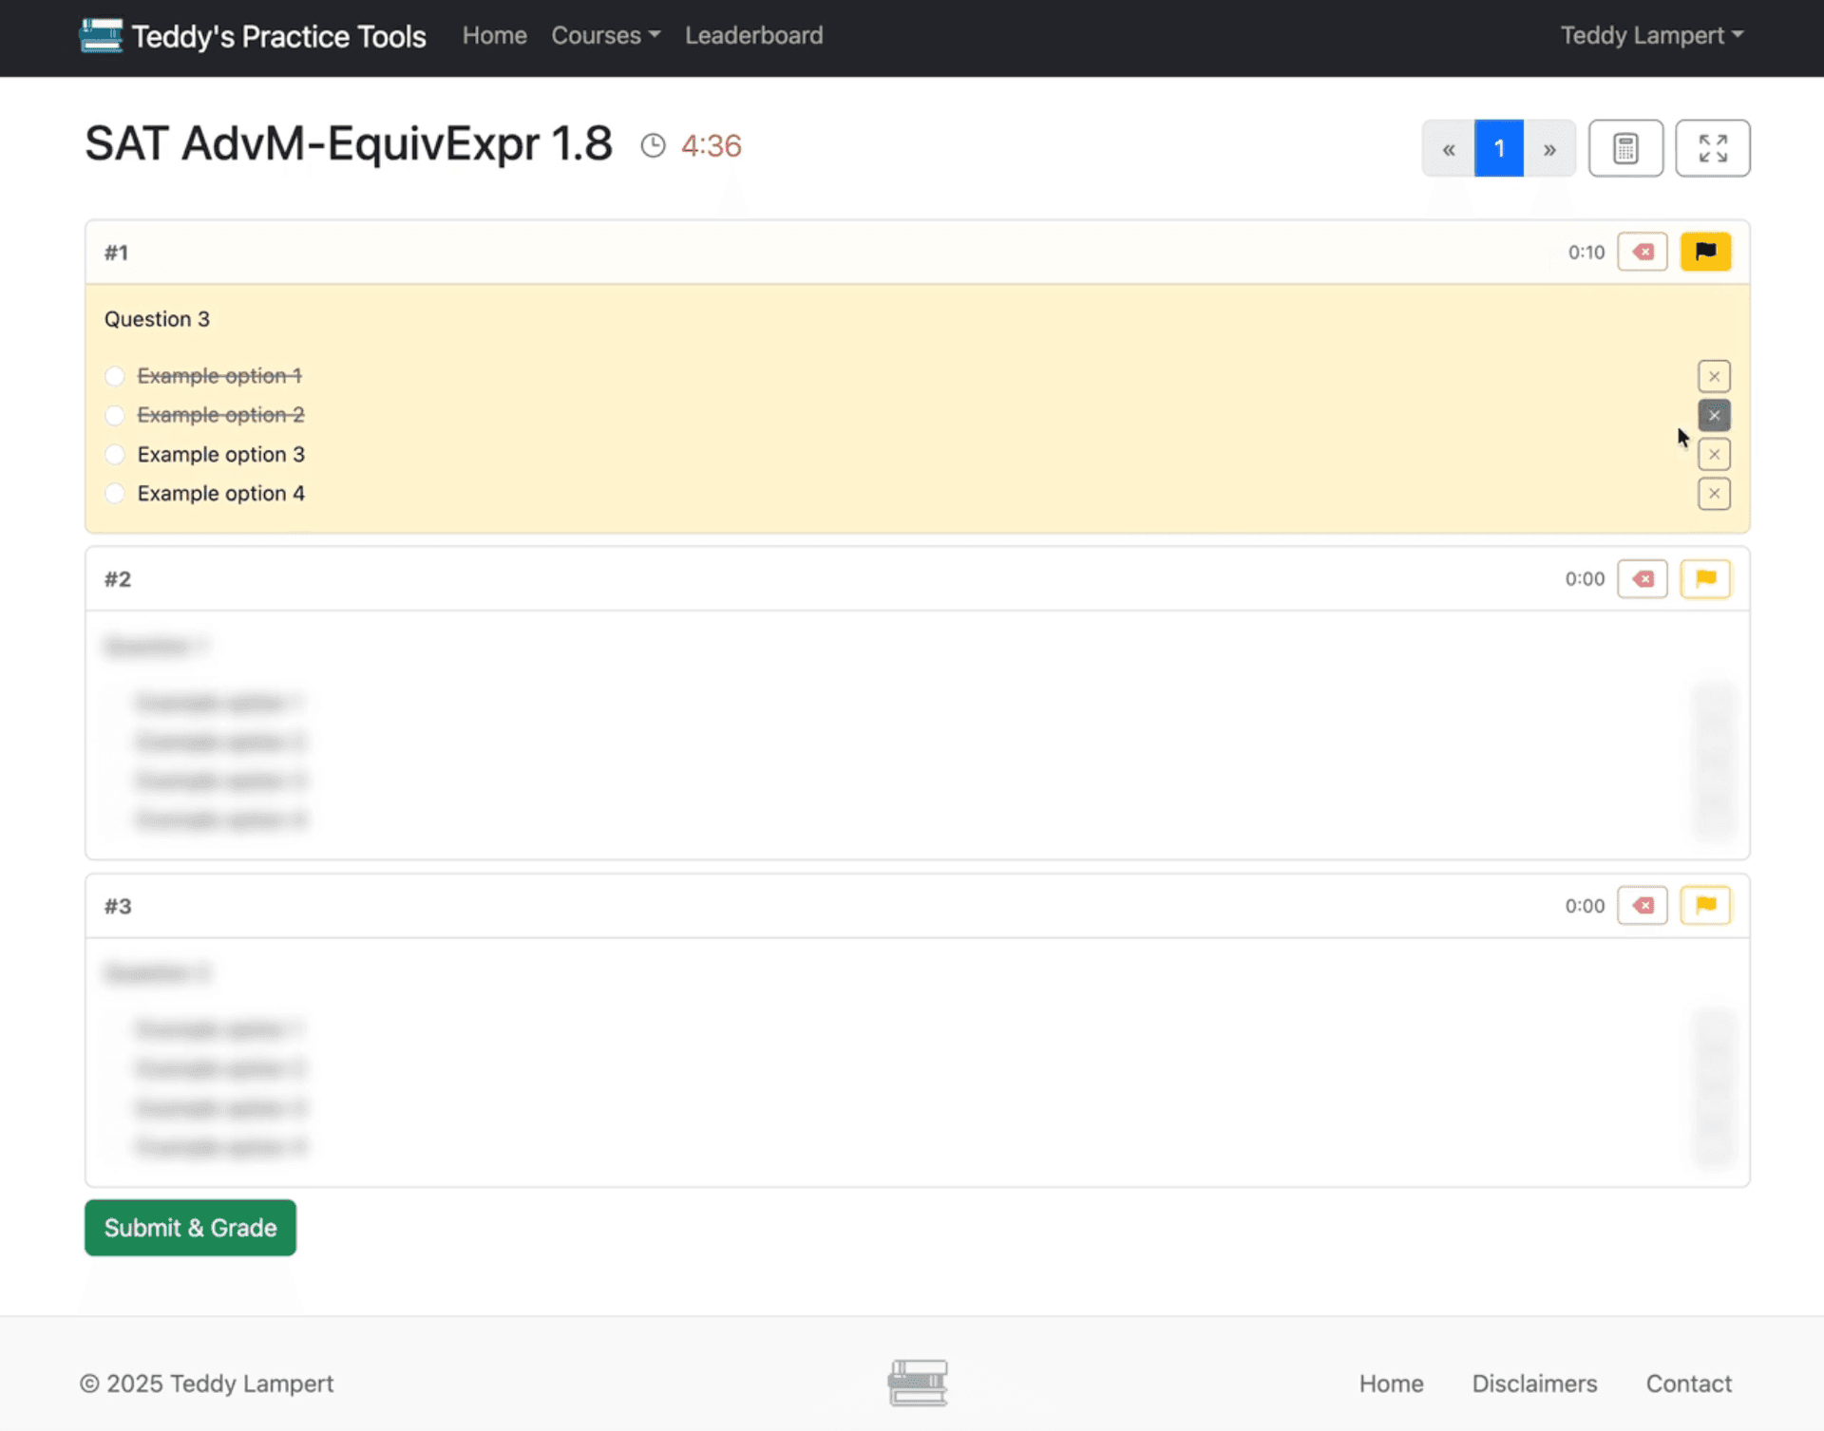Clear answer for question #2

(x=1643, y=578)
